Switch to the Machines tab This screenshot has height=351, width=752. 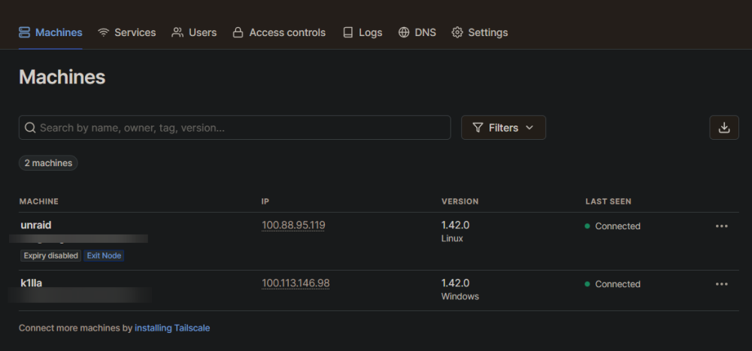click(50, 32)
